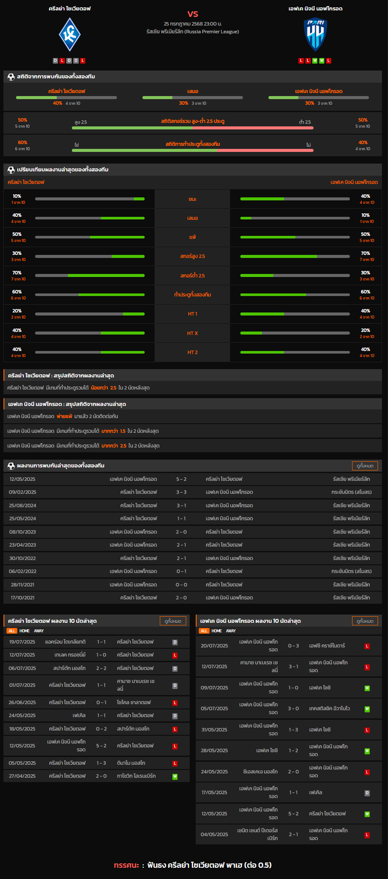Click เอฟซี ครัสโนดาร์ in the 20/07/2025 row
The image size is (388, 879).
pyautogui.click(x=327, y=646)
